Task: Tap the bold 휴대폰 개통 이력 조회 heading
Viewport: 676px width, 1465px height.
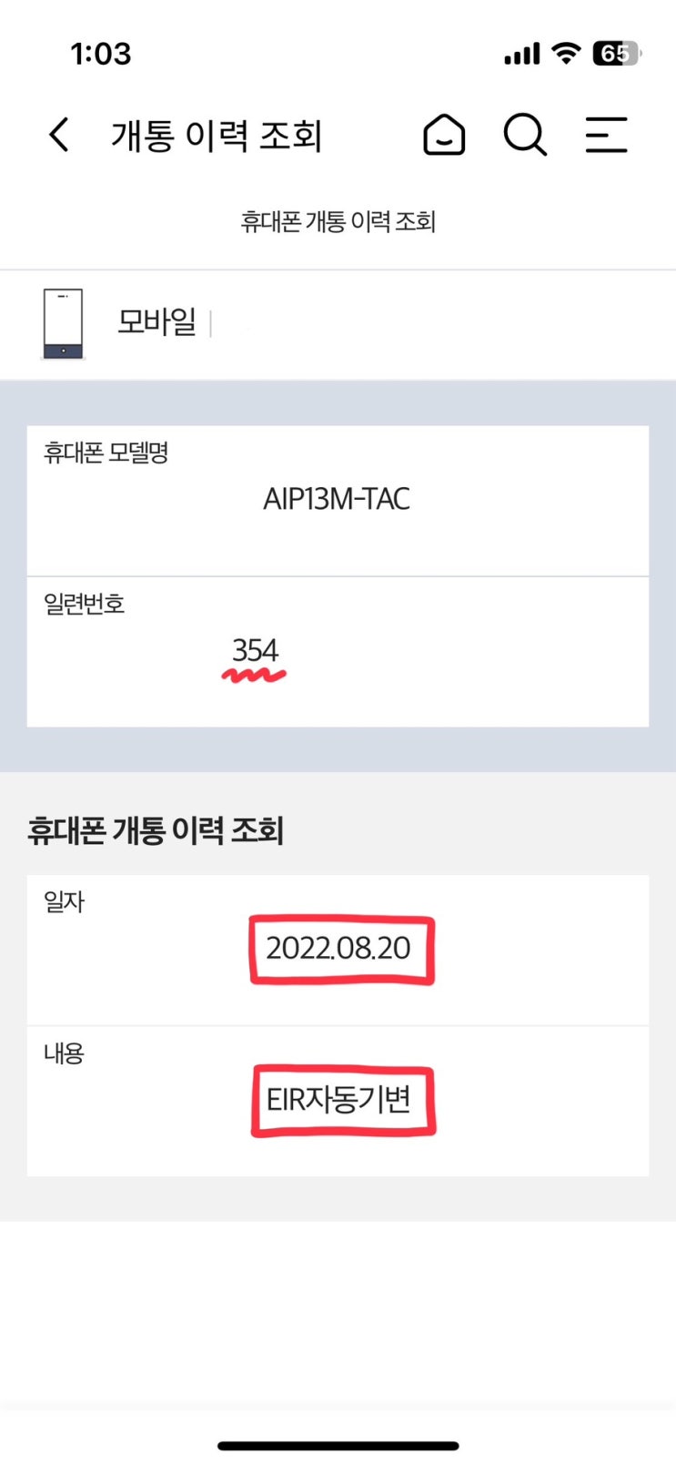Action: coord(156,830)
